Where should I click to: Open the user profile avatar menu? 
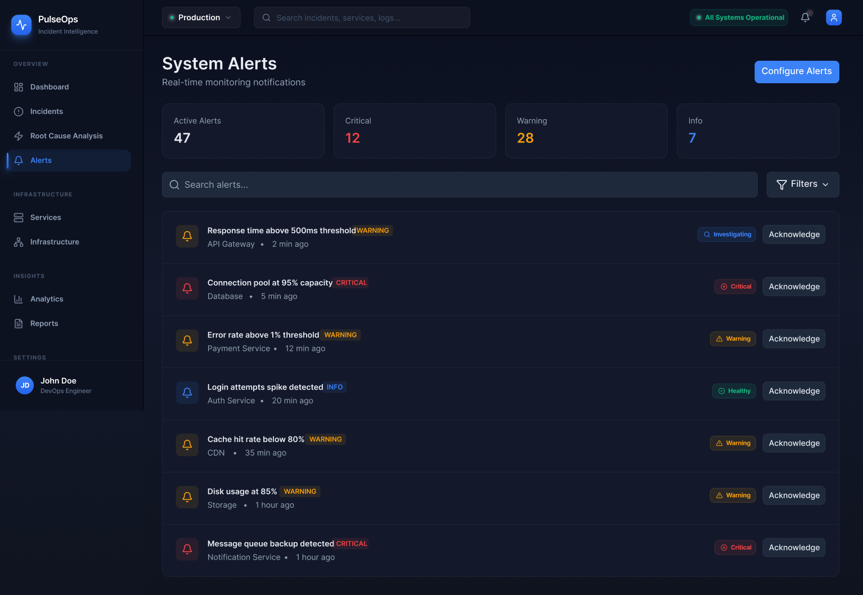(x=834, y=17)
